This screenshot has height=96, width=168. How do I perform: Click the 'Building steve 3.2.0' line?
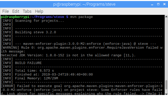pos(28,32)
